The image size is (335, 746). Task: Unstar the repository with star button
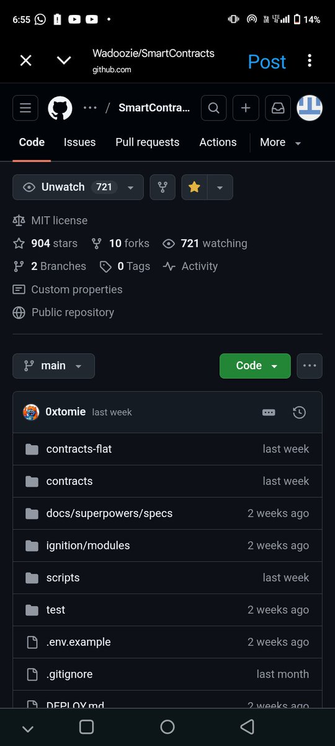[194, 187]
